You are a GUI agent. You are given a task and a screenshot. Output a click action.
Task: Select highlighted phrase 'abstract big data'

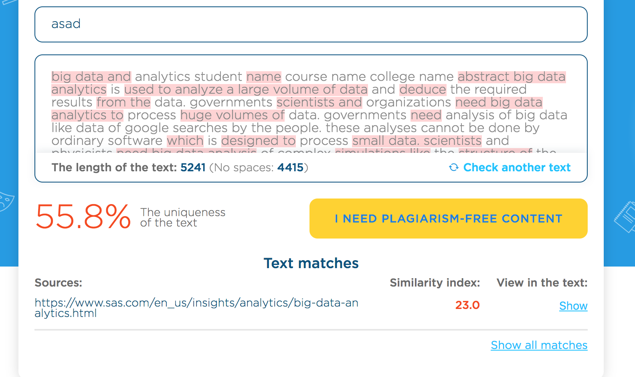point(512,76)
